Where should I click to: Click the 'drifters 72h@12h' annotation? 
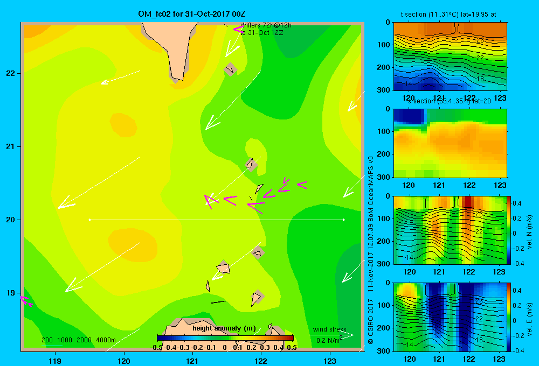(x=266, y=25)
